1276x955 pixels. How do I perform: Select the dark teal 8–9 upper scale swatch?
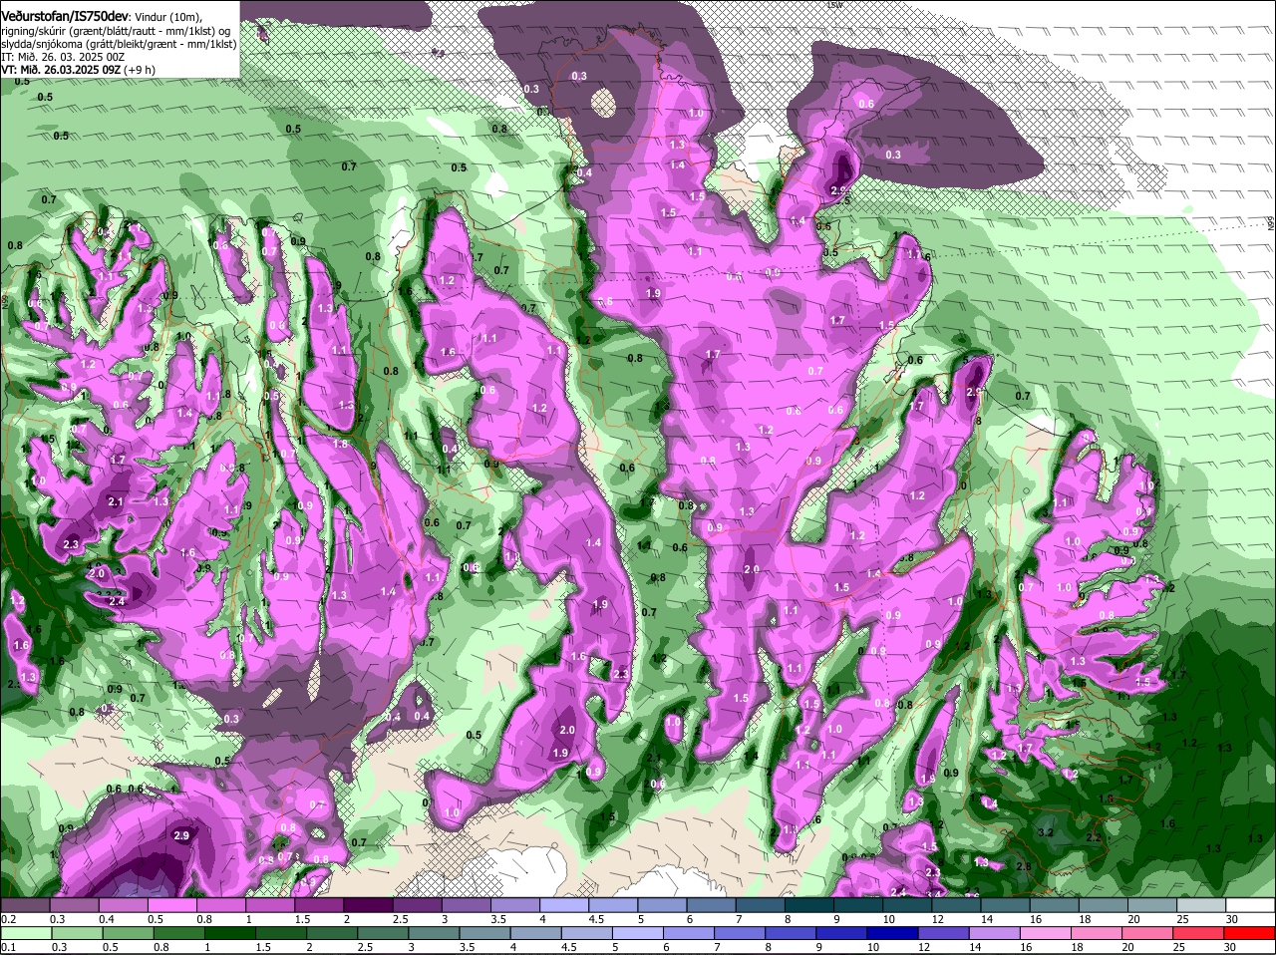click(809, 904)
